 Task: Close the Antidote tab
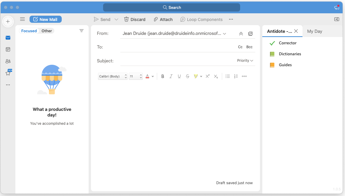point(296,31)
